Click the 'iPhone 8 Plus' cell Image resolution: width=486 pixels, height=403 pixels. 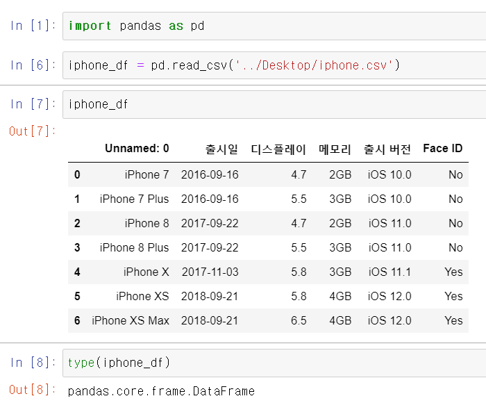click(x=134, y=247)
